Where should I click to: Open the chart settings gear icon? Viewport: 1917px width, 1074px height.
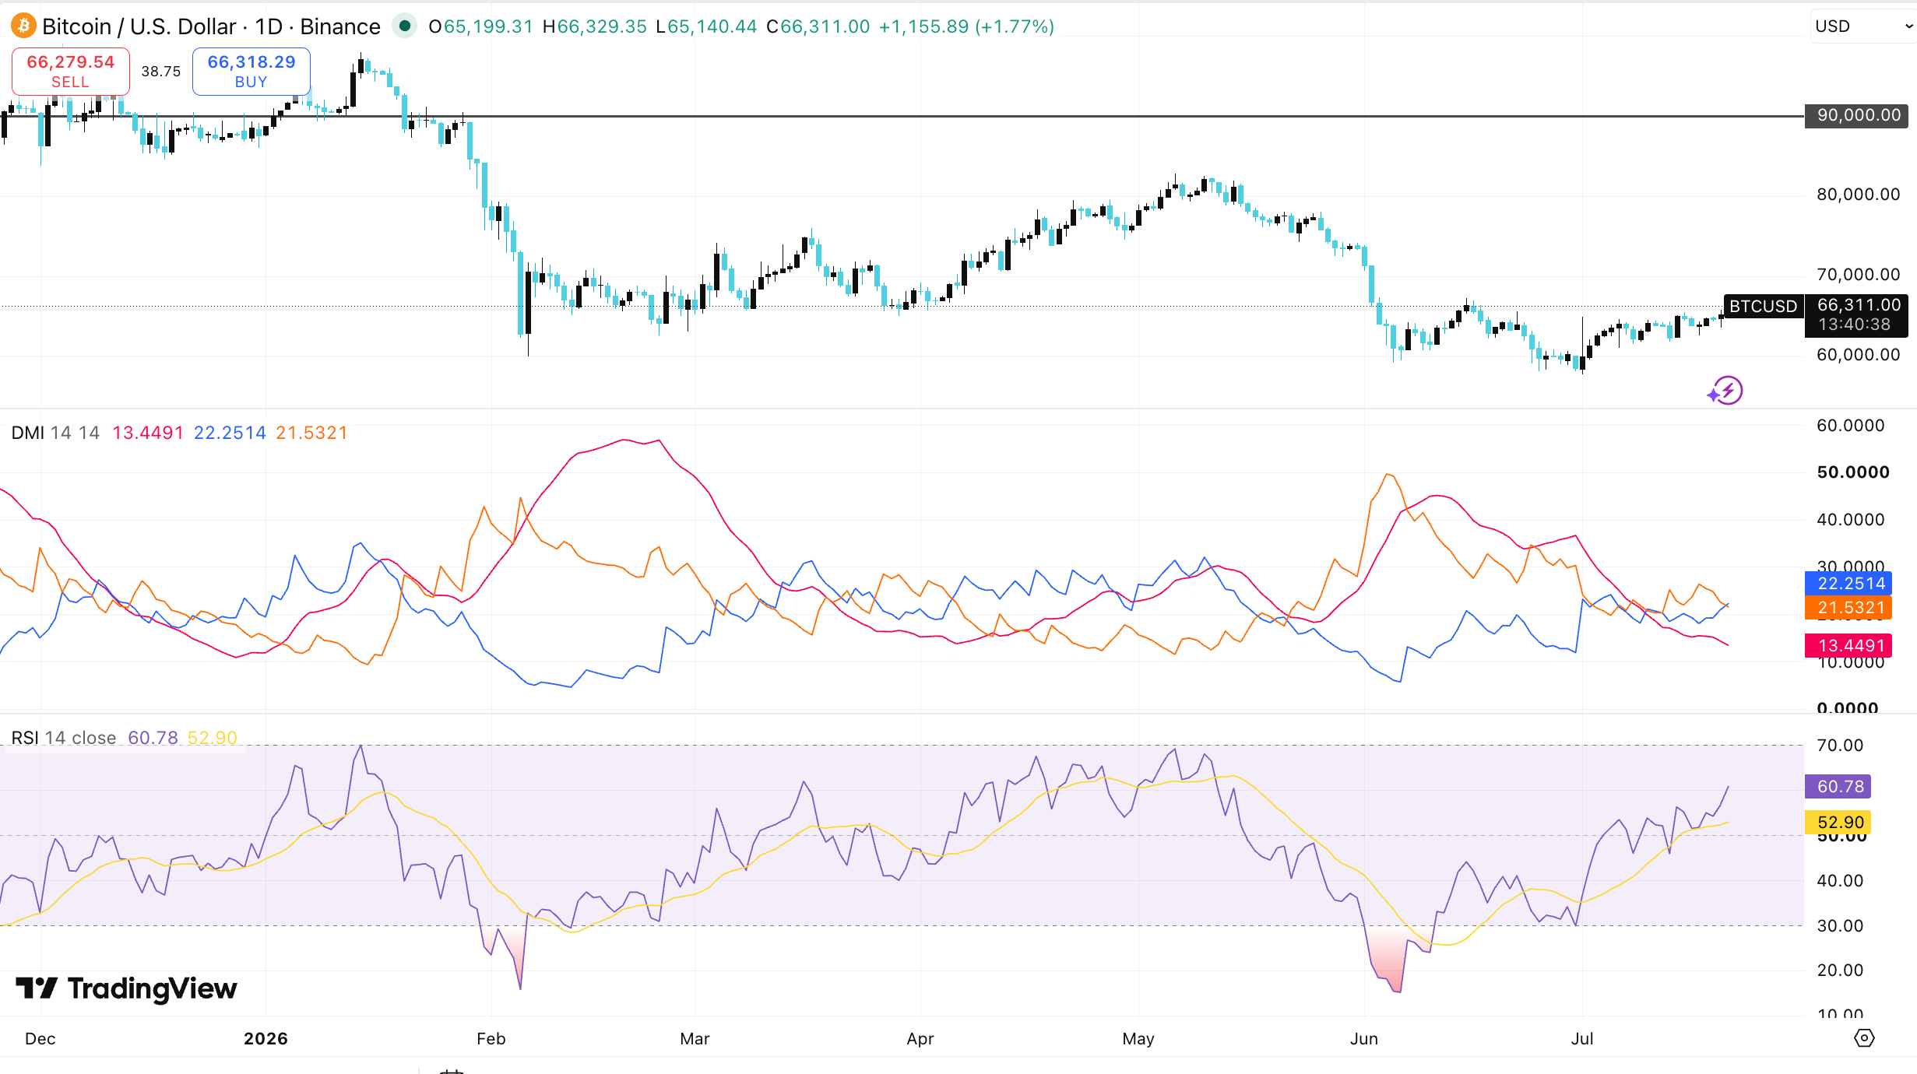click(1864, 1038)
